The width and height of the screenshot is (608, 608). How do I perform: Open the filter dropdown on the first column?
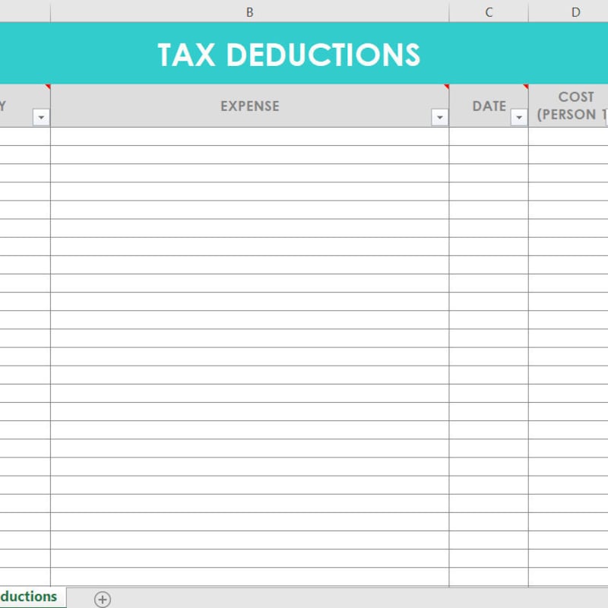point(40,117)
